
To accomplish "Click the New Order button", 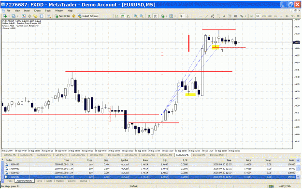I will (x=62, y=16).
